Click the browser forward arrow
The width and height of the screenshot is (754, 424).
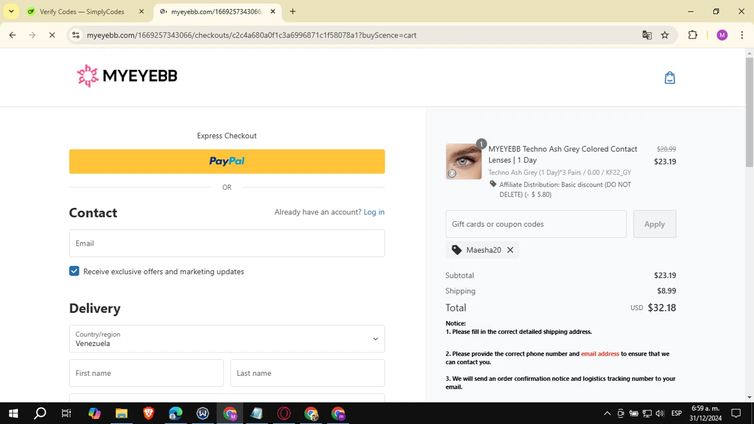point(32,35)
